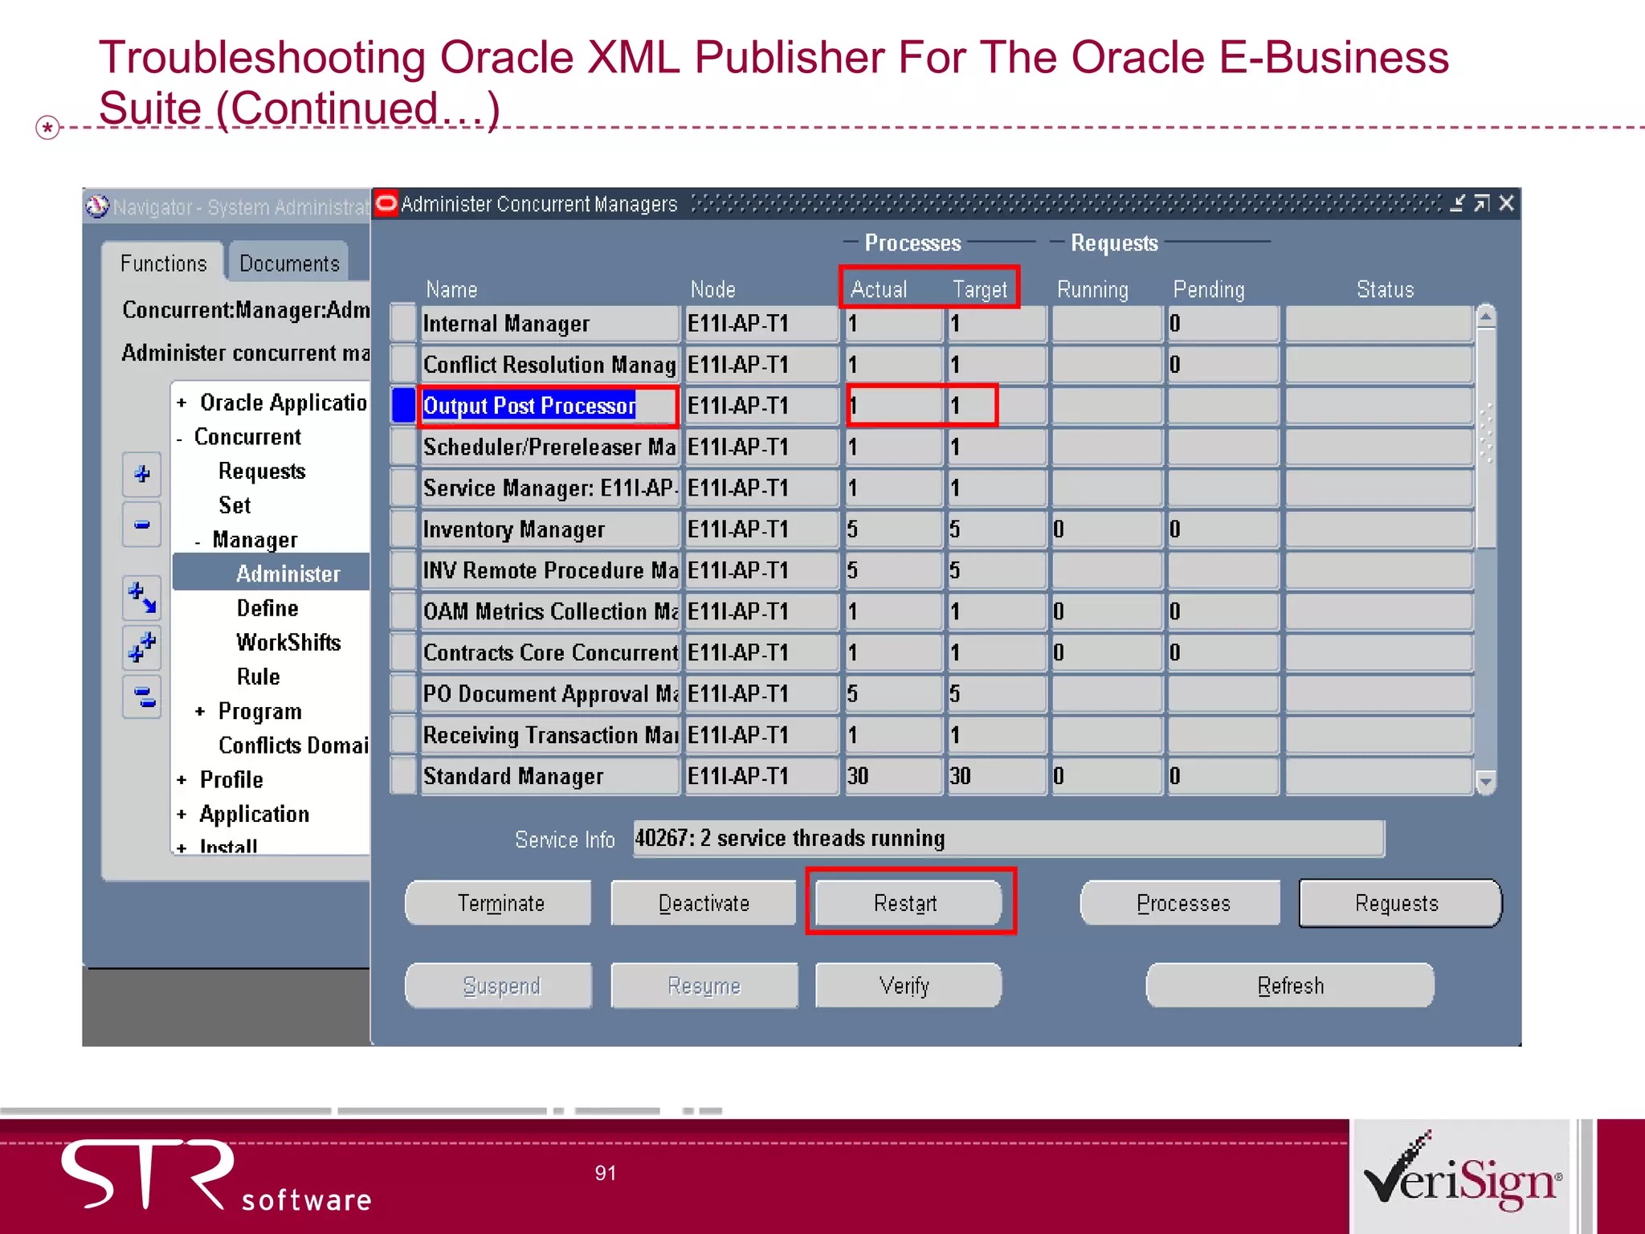The image size is (1645, 1234).
Task: Select the Internal Manager row selector box
Action: coord(403,323)
